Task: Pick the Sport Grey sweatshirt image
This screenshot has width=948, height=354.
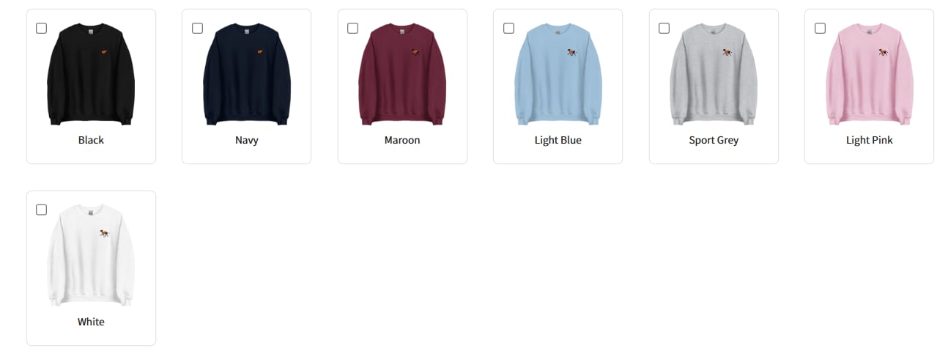Action: [x=714, y=73]
